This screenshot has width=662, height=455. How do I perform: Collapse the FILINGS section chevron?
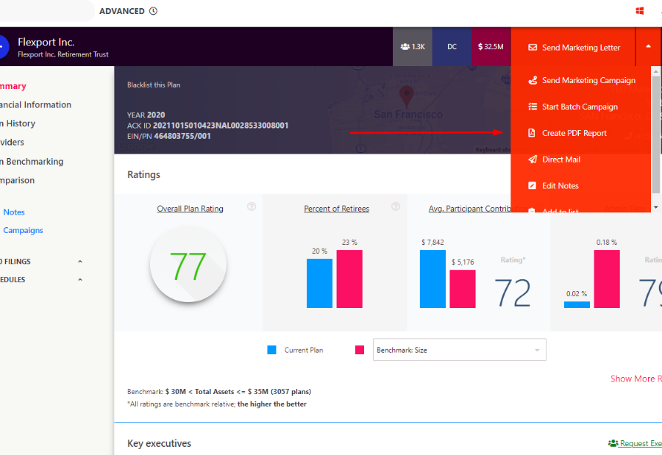point(80,262)
